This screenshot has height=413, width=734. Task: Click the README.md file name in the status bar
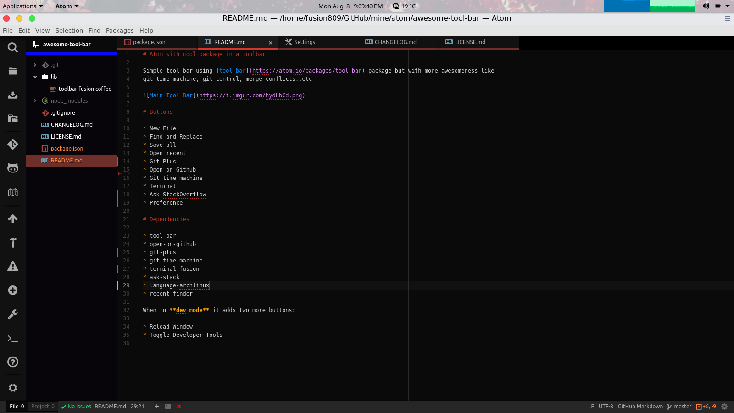click(x=110, y=407)
